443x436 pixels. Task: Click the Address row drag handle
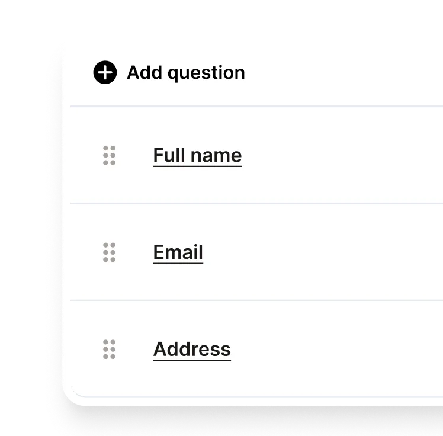click(109, 350)
